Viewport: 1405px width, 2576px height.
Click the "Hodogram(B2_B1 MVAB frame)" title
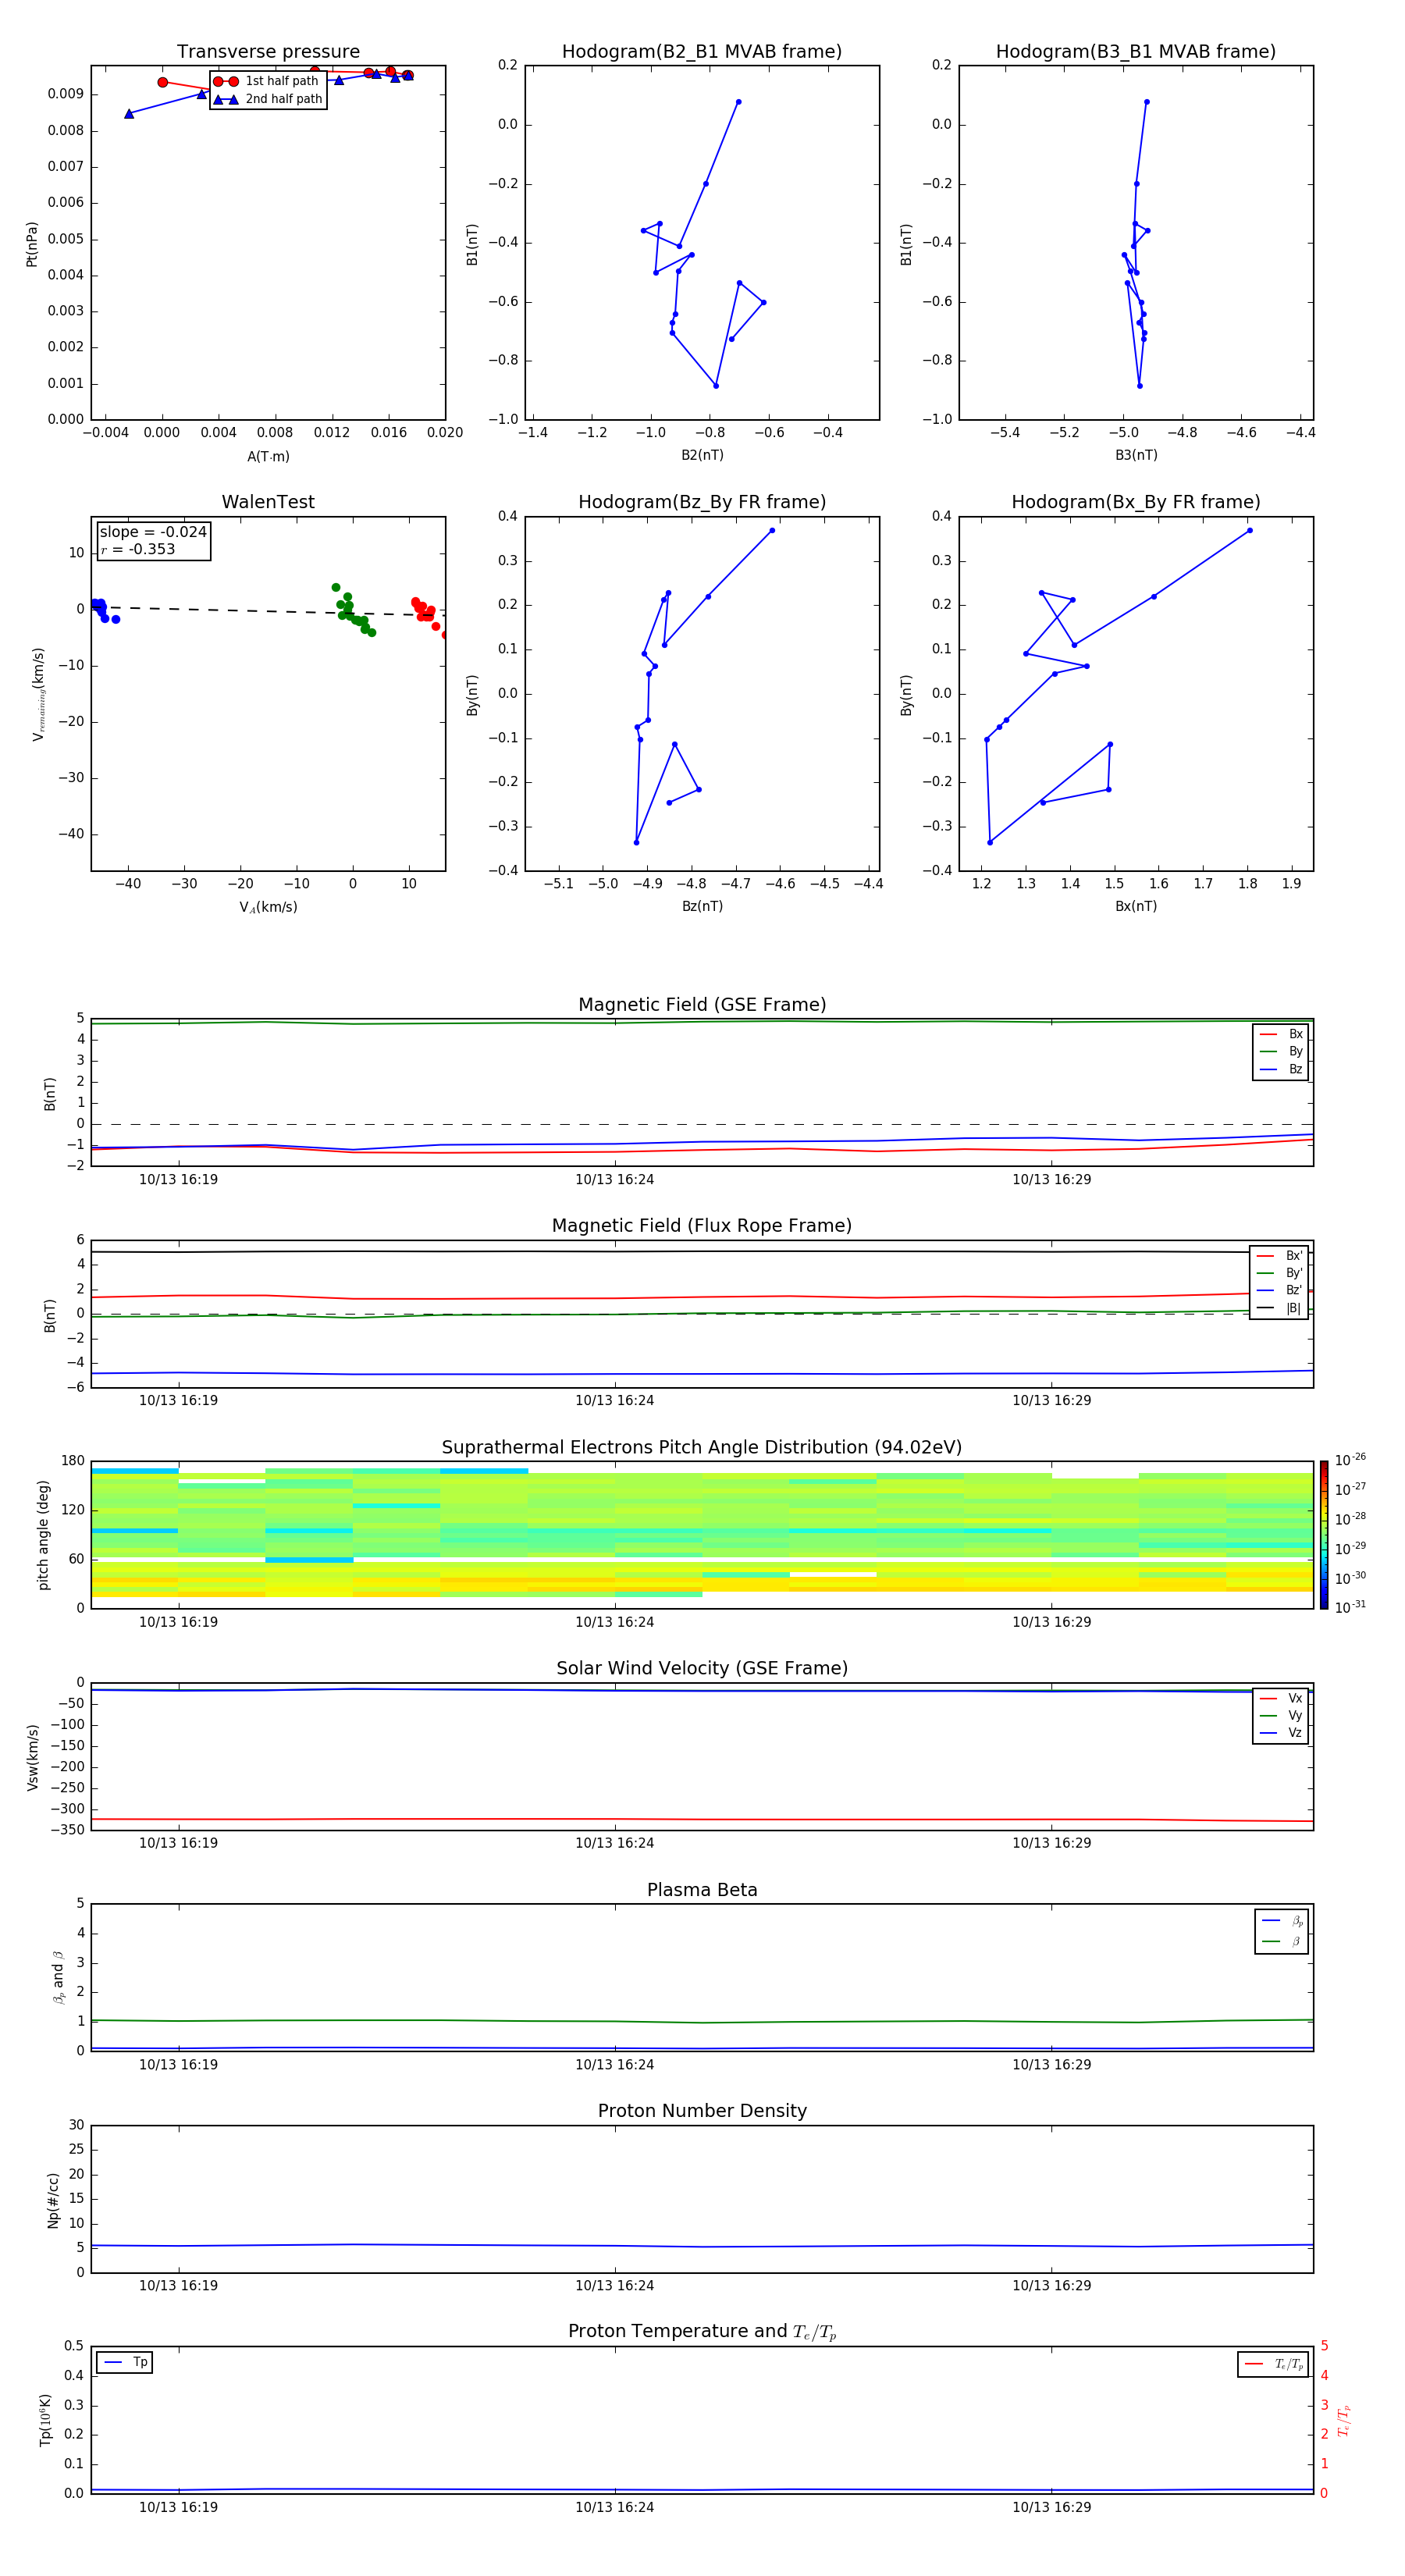pos(702,51)
